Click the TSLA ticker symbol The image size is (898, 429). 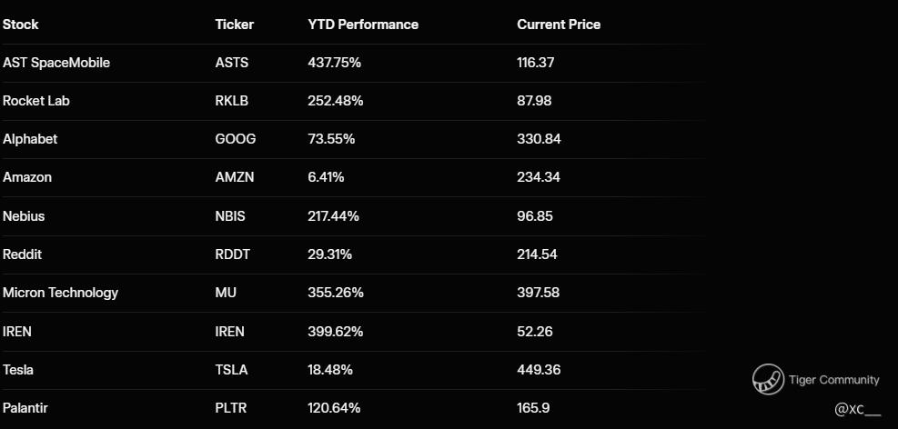231,370
